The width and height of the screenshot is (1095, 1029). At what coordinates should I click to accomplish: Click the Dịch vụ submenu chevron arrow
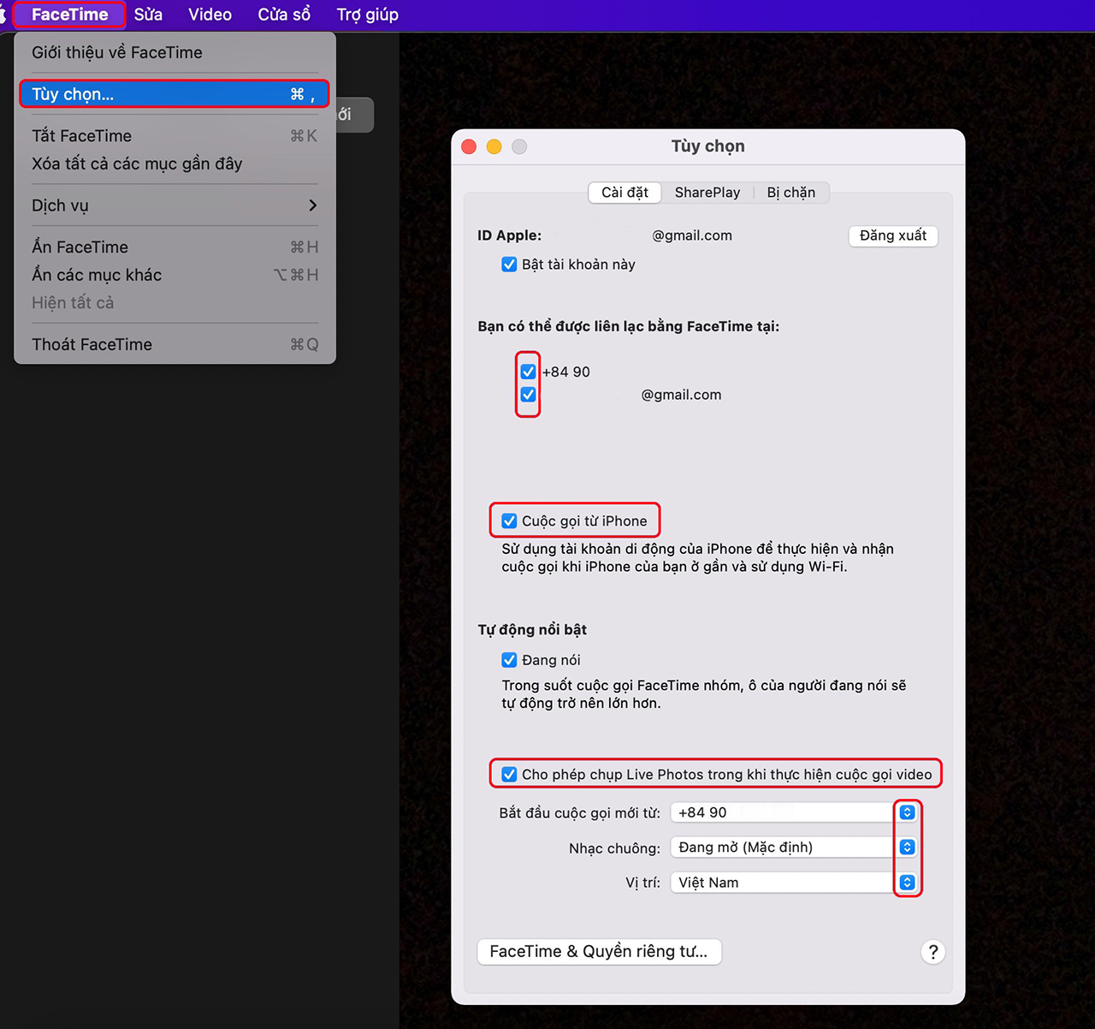pyautogui.click(x=313, y=205)
